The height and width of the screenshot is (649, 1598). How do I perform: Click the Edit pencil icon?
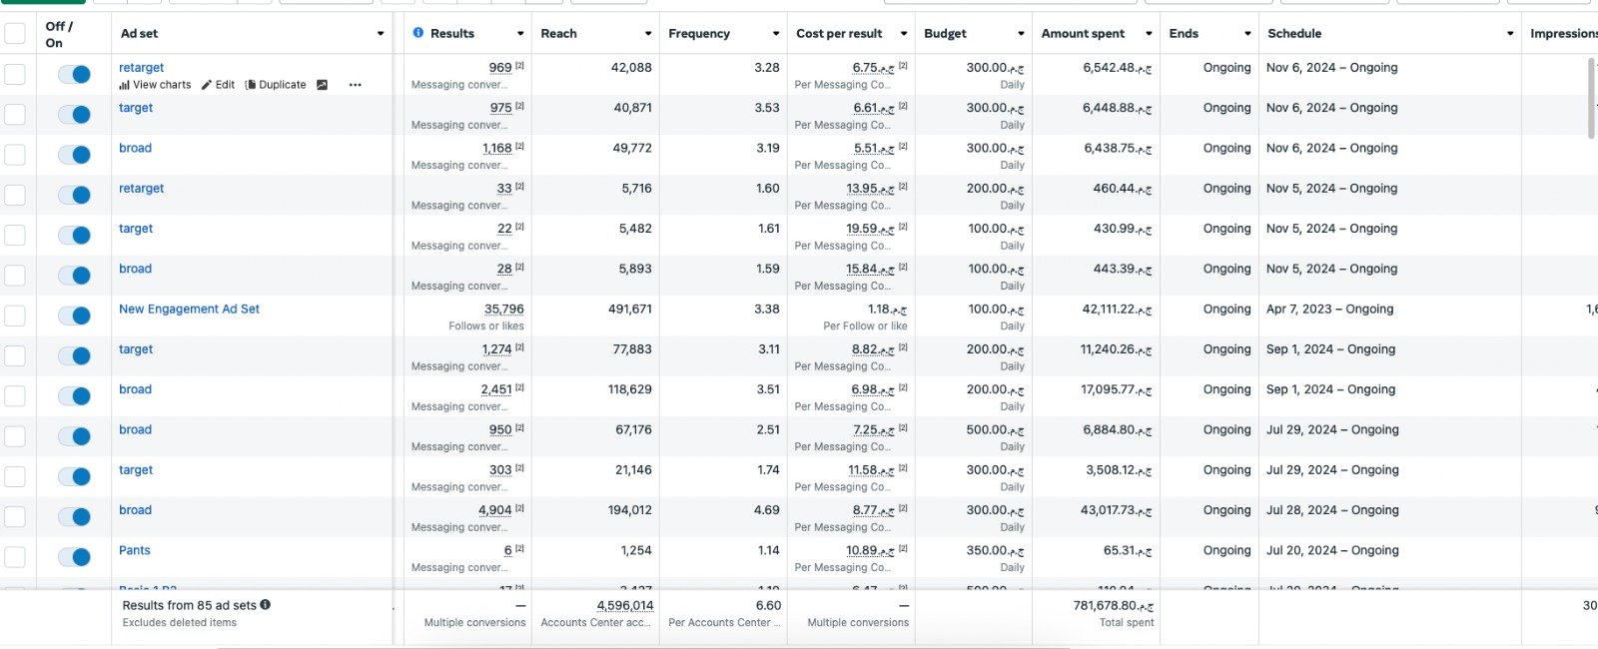(x=207, y=86)
